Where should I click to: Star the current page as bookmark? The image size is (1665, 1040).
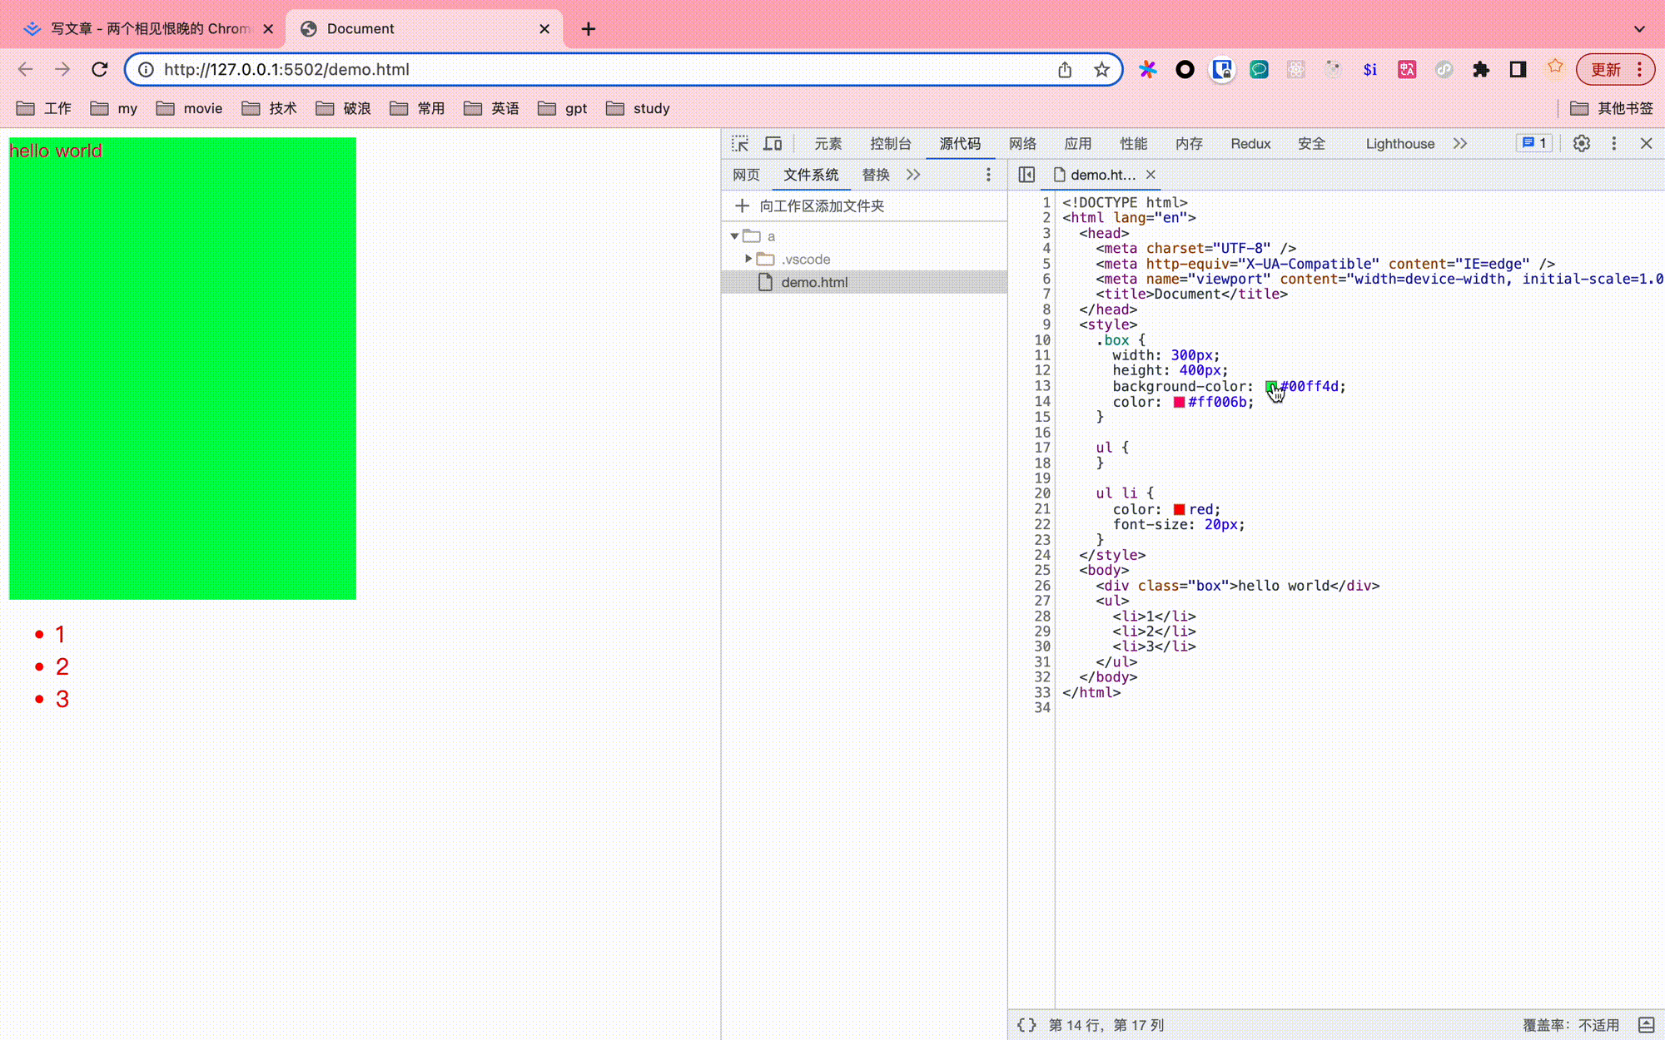[x=1101, y=69]
